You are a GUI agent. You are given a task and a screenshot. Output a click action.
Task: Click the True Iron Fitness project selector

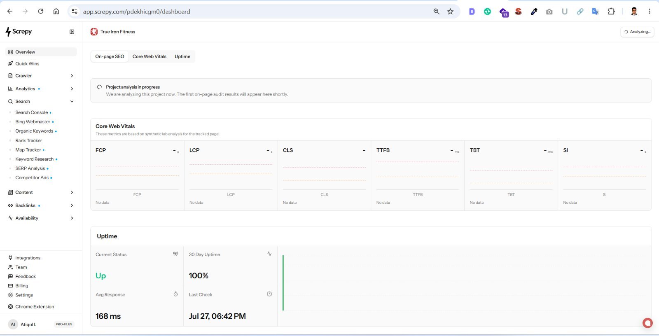point(113,32)
